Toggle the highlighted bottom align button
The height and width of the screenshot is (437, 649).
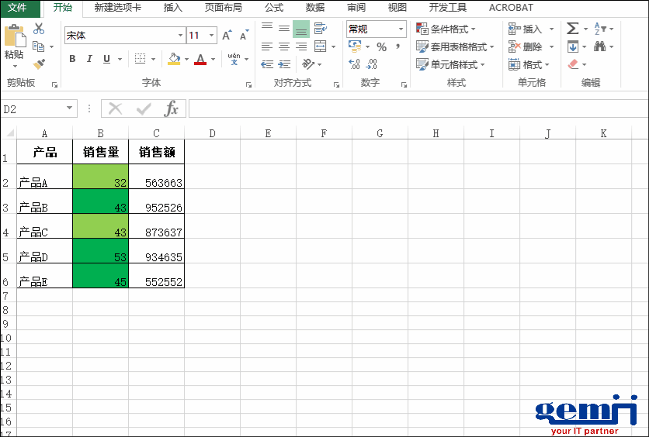click(x=301, y=29)
